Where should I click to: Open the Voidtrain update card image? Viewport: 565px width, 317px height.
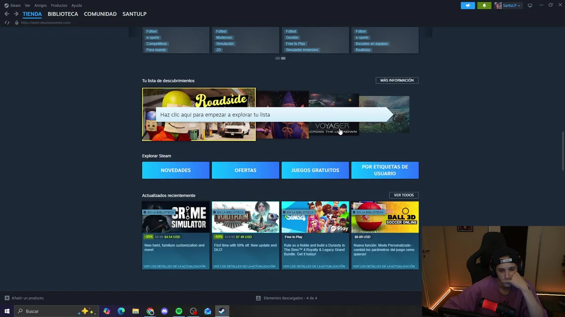245,217
